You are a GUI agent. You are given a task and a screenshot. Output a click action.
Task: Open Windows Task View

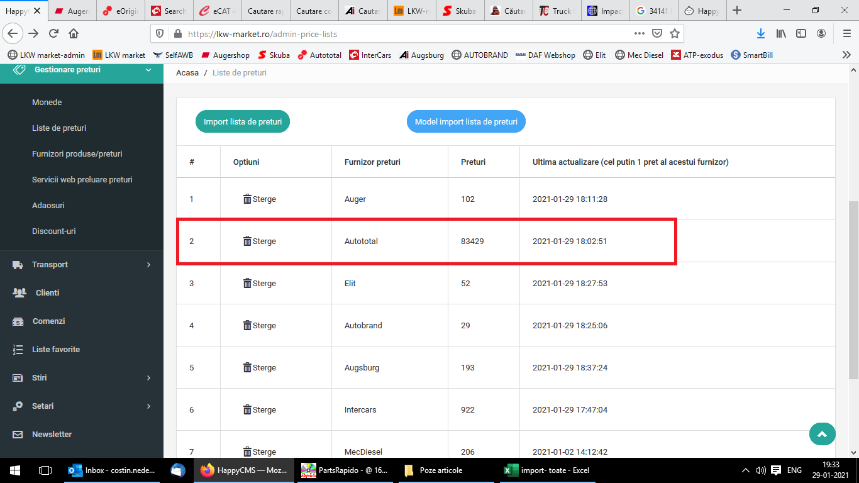[x=45, y=470]
